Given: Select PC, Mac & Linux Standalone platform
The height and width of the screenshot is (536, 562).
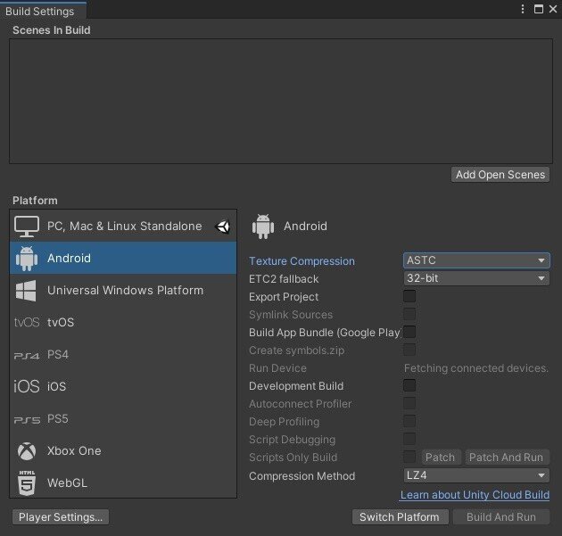Looking at the screenshot, I should coord(123,227).
